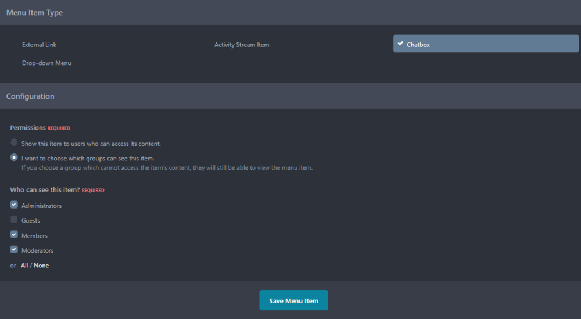
Task: Click the Guests label text
Action: 31,221
